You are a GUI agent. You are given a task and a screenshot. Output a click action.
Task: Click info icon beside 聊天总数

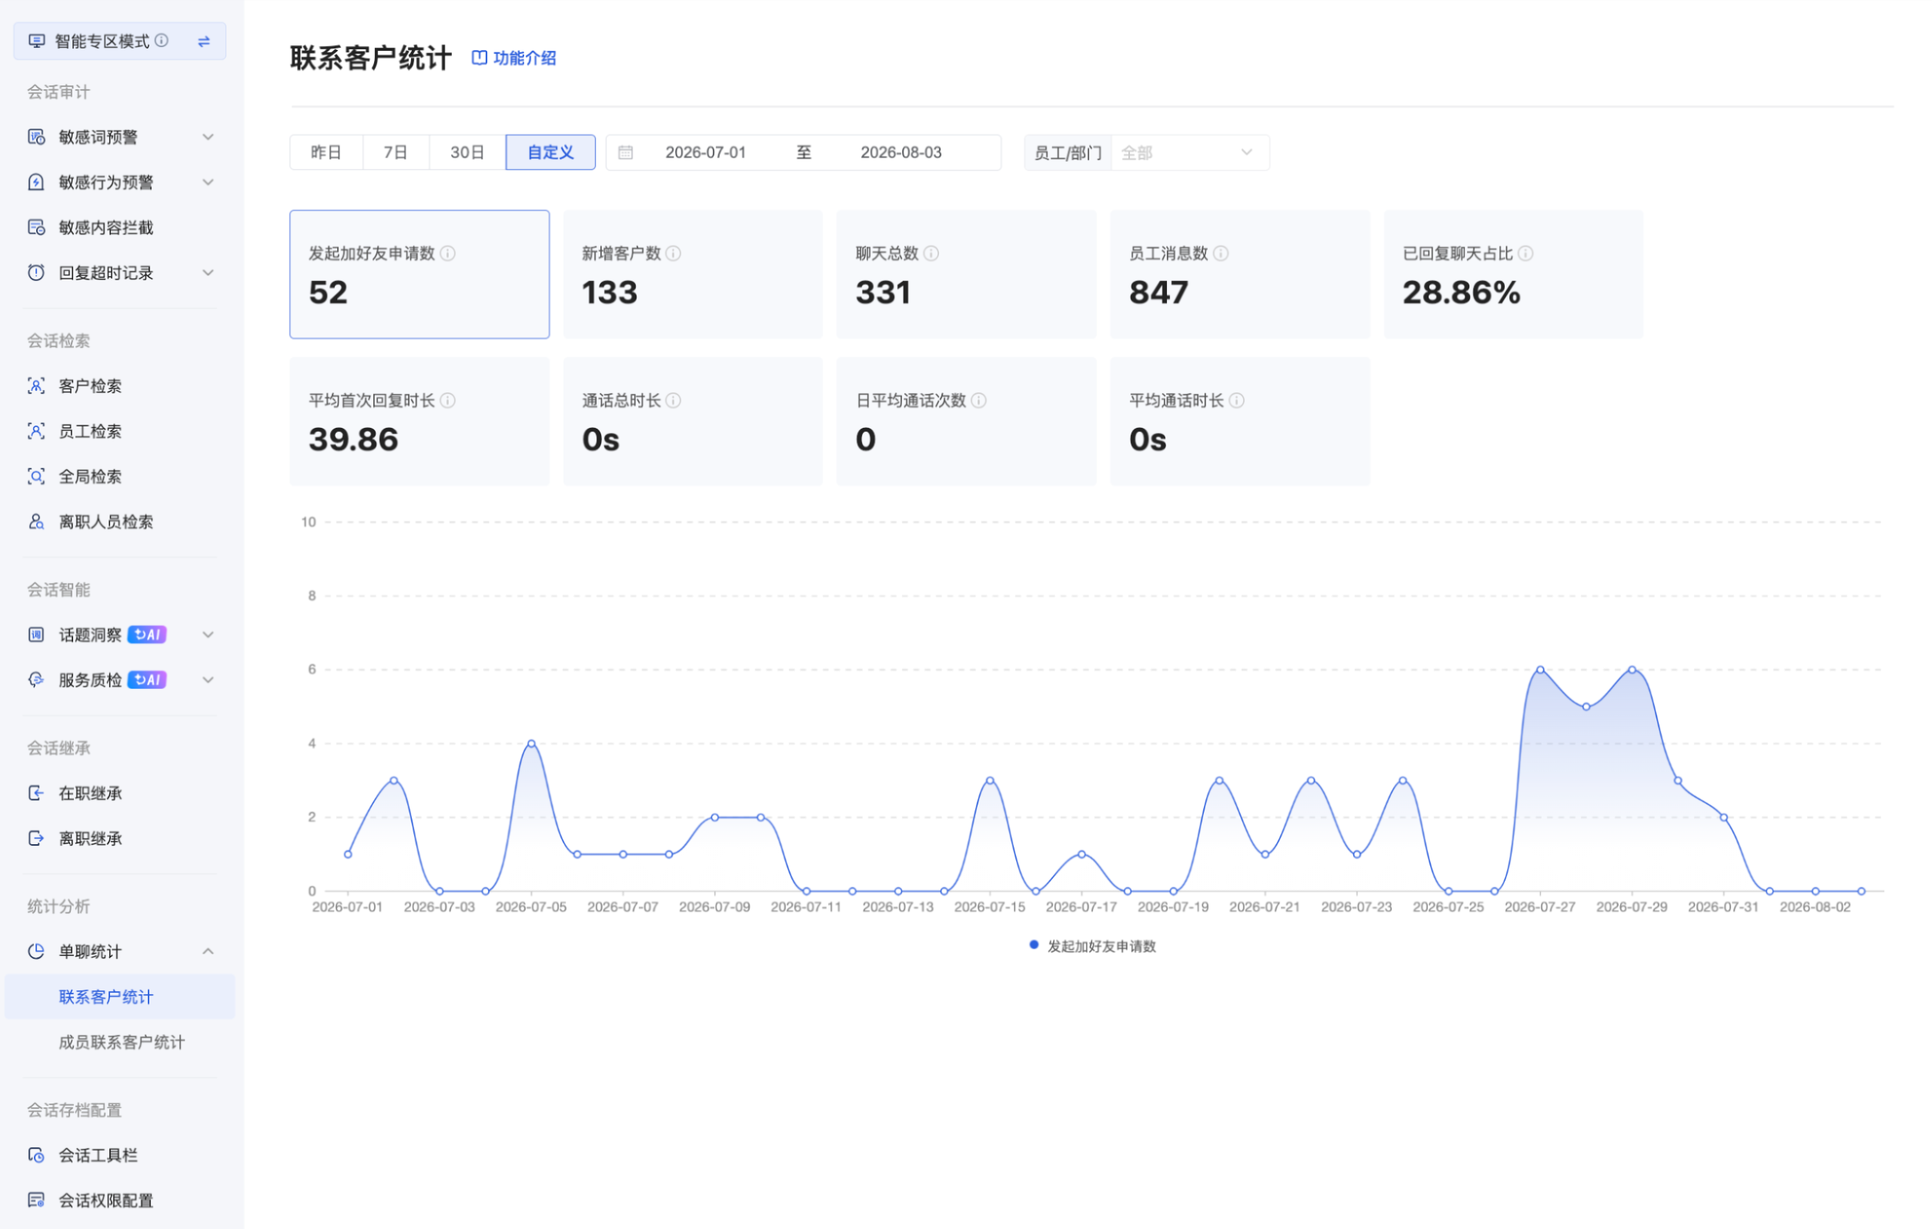[931, 253]
